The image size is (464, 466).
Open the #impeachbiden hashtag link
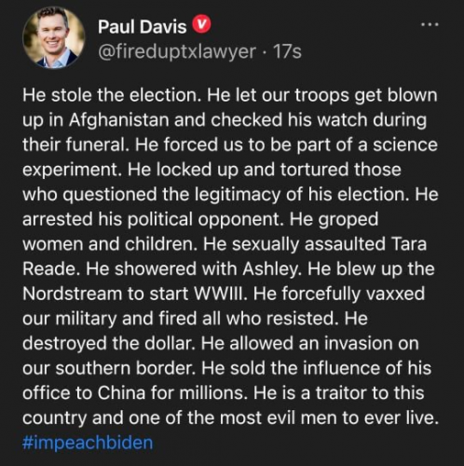click(x=88, y=443)
